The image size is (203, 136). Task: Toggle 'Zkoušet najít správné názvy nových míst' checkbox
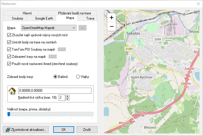pyautogui.click(x=9, y=35)
